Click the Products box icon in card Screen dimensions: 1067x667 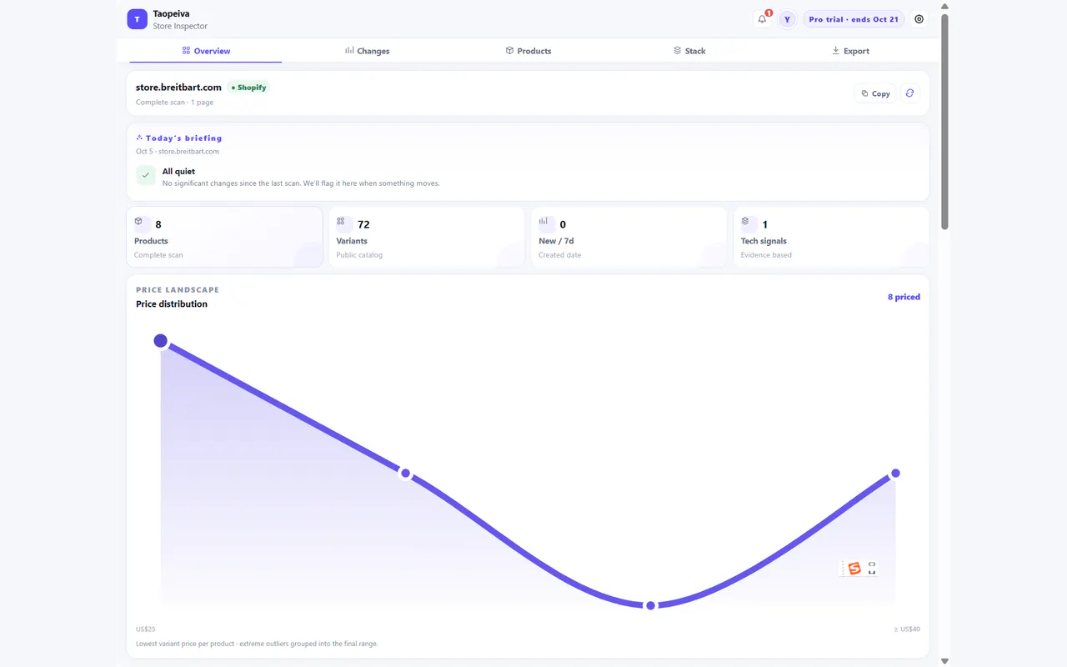click(139, 222)
